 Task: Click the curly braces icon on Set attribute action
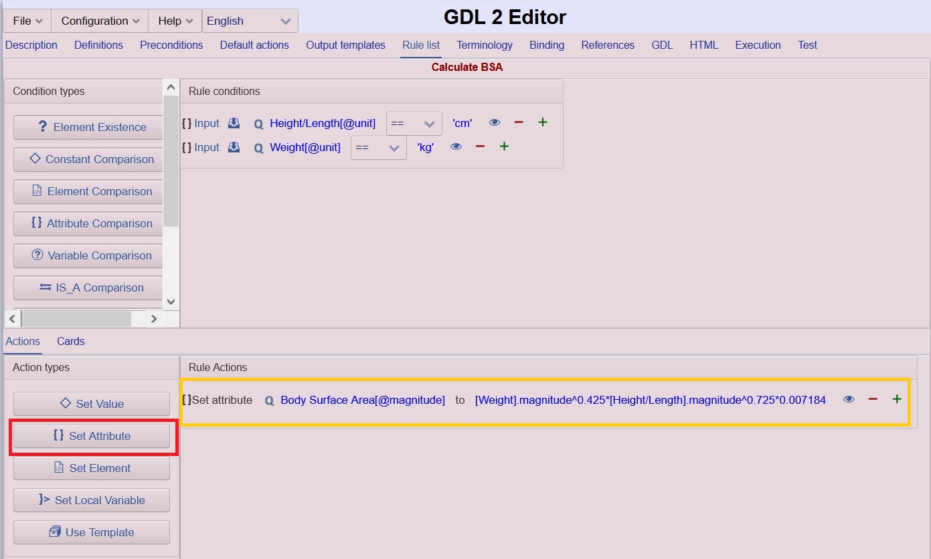click(x=185, y=400)
